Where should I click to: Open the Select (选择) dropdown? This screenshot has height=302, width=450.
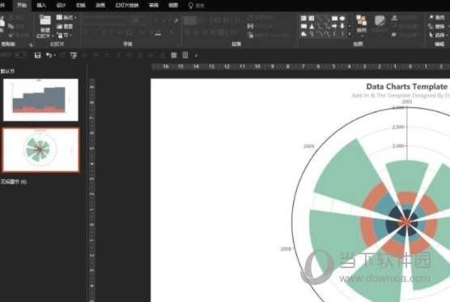click(x=439, y=36)
